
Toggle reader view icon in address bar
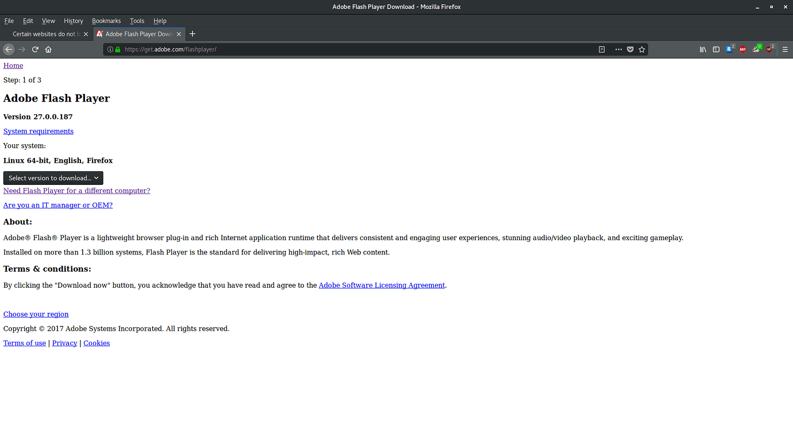(602, 49)
